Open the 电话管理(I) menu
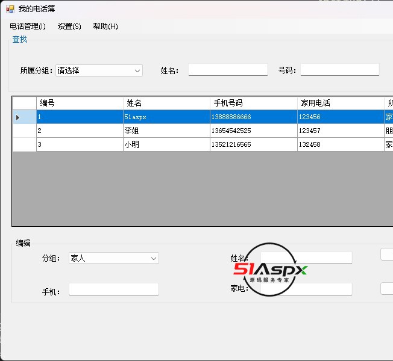The image size is (393, 361). pyautogui.click(x=28, y=26)
